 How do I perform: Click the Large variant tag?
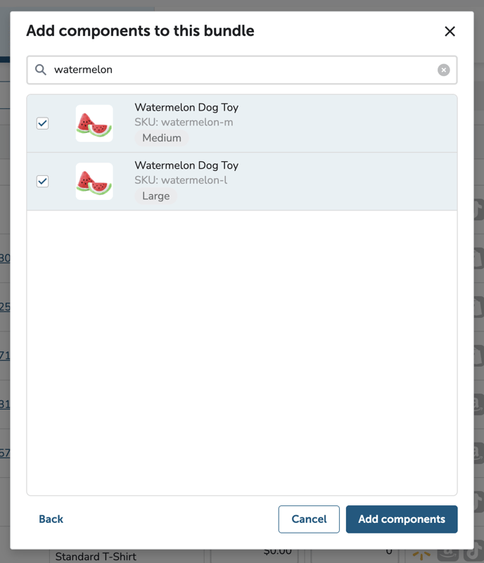click(156, 196)
